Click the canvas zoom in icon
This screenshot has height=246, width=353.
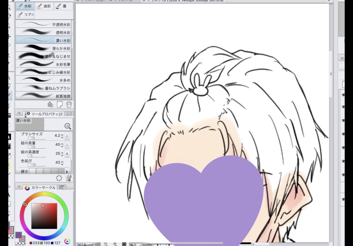[x=115, y=244]
